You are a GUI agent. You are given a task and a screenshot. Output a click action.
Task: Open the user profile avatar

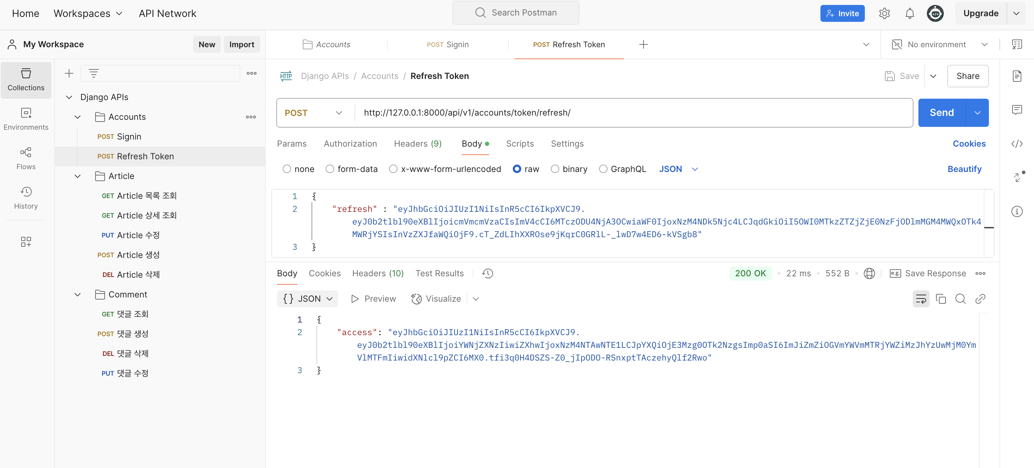click(x=935, y=13)
